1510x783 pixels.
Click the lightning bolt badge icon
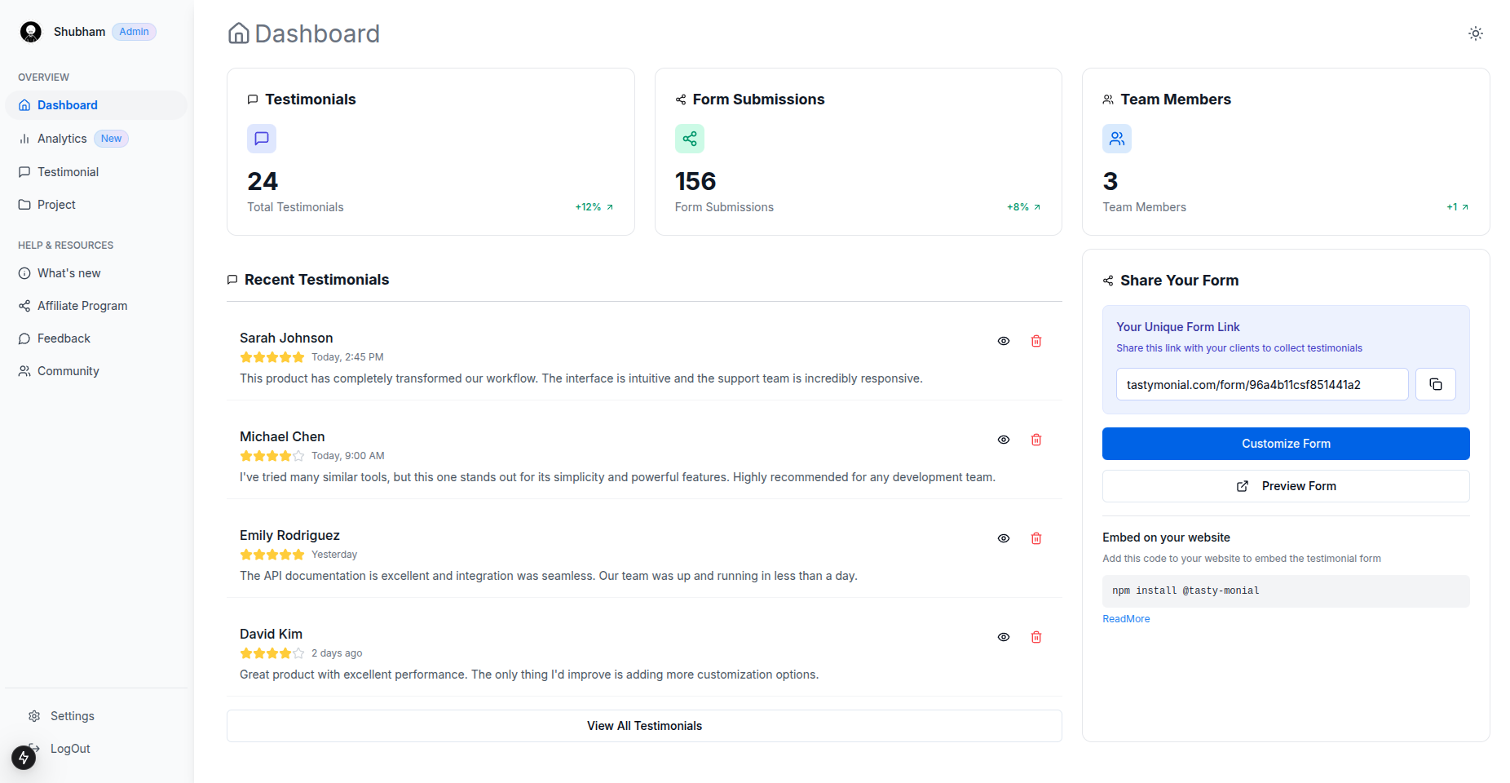click(24, 758)
